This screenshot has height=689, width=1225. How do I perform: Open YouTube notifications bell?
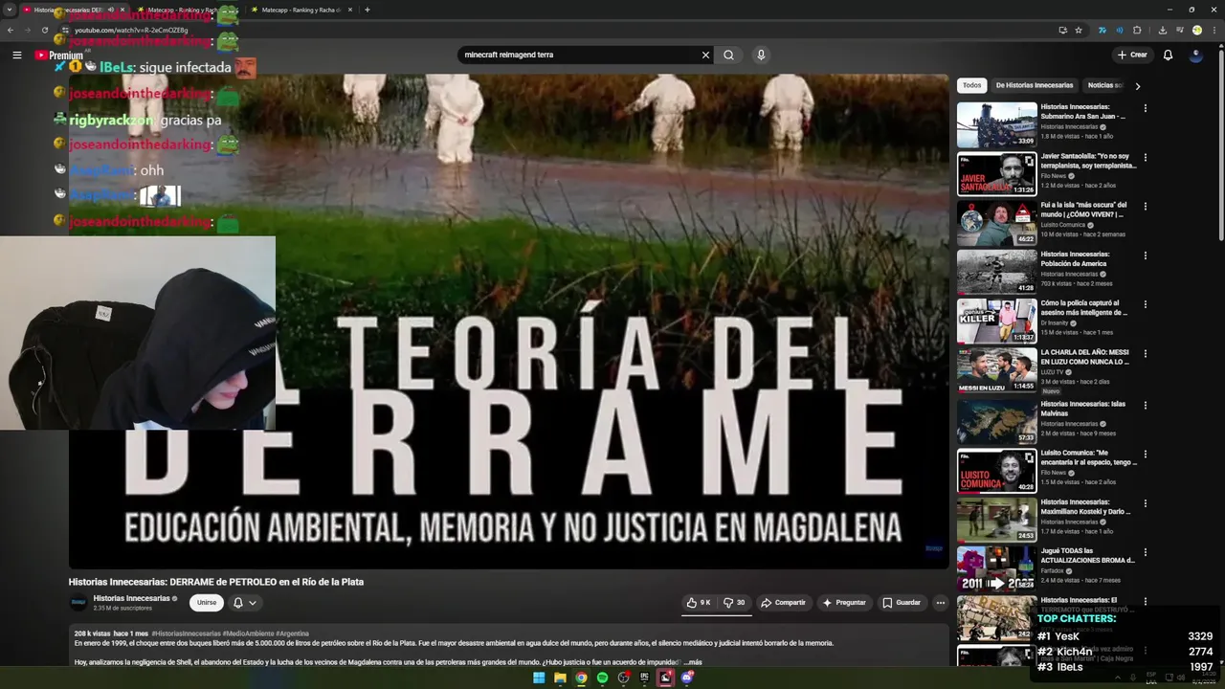point(1168,55)
